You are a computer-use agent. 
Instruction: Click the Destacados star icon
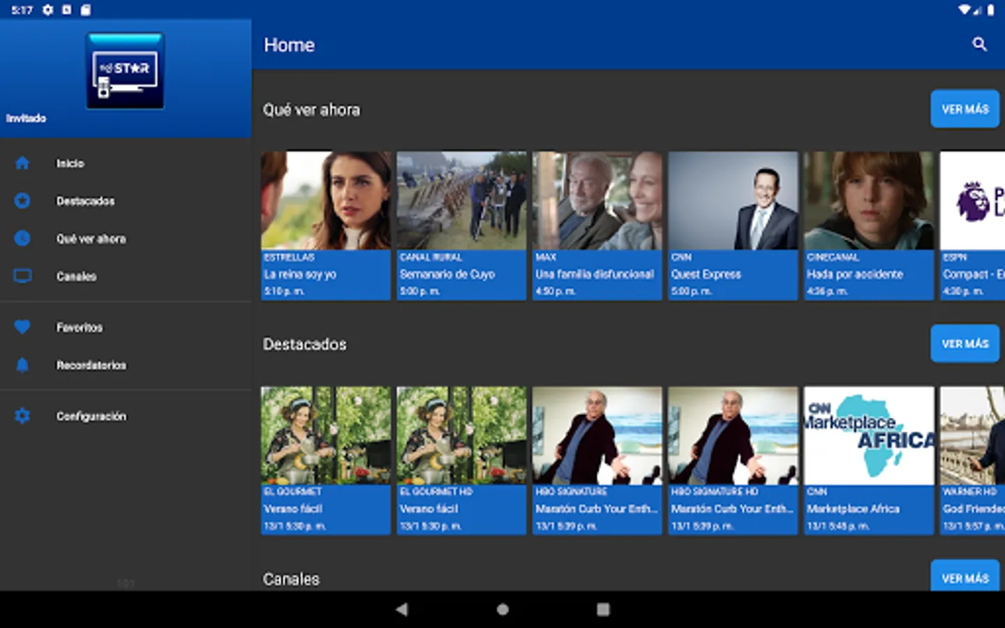(22, 201)
